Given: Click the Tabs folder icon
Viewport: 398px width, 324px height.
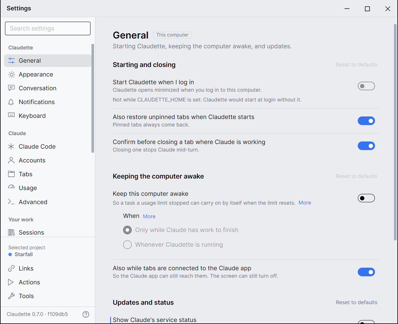Looking at the screenshot, I should click(x=11, y=174).
